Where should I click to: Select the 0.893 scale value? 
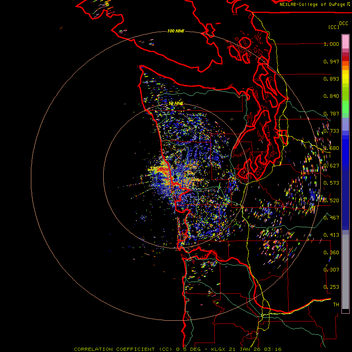[x=331, y=79]
